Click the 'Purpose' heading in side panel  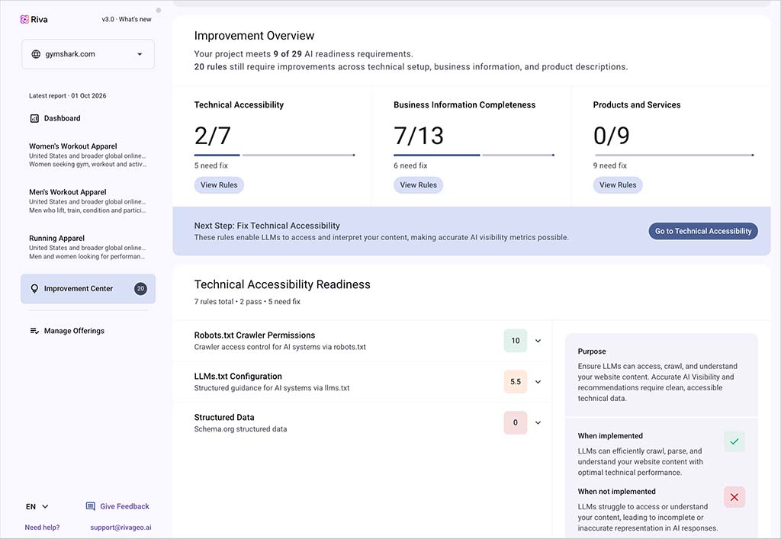[x=592, y=351]
